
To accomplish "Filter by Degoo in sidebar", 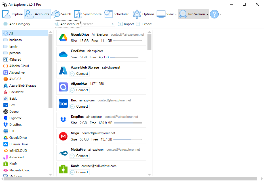I will [25, 112].
